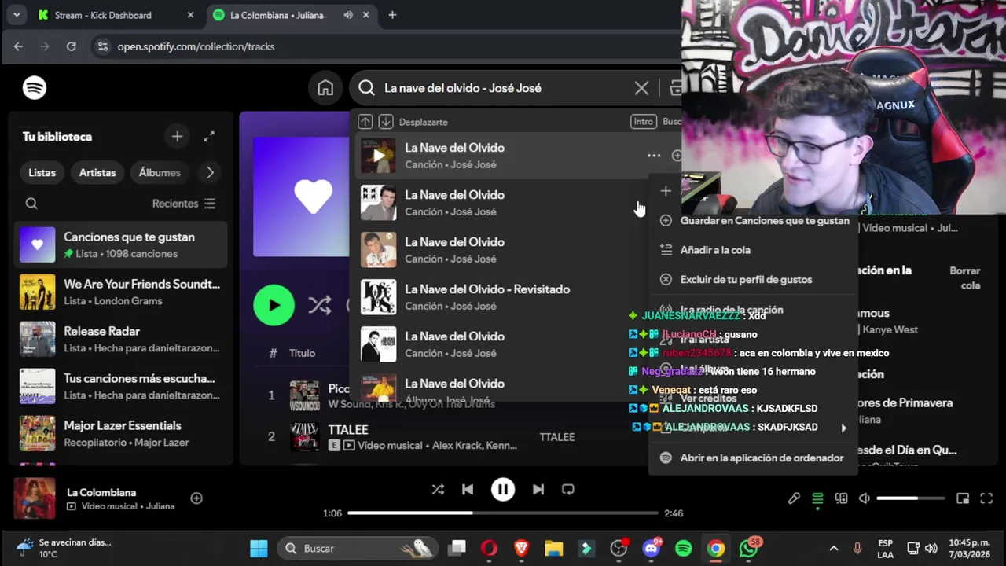
Task: Open the Tus canciones más escuchadas playlist
Action: click(120, 387)
